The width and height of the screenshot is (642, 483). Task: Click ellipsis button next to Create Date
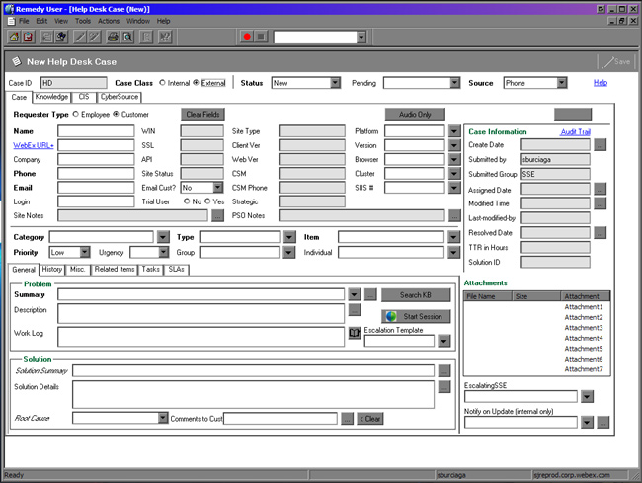(600, 144)
